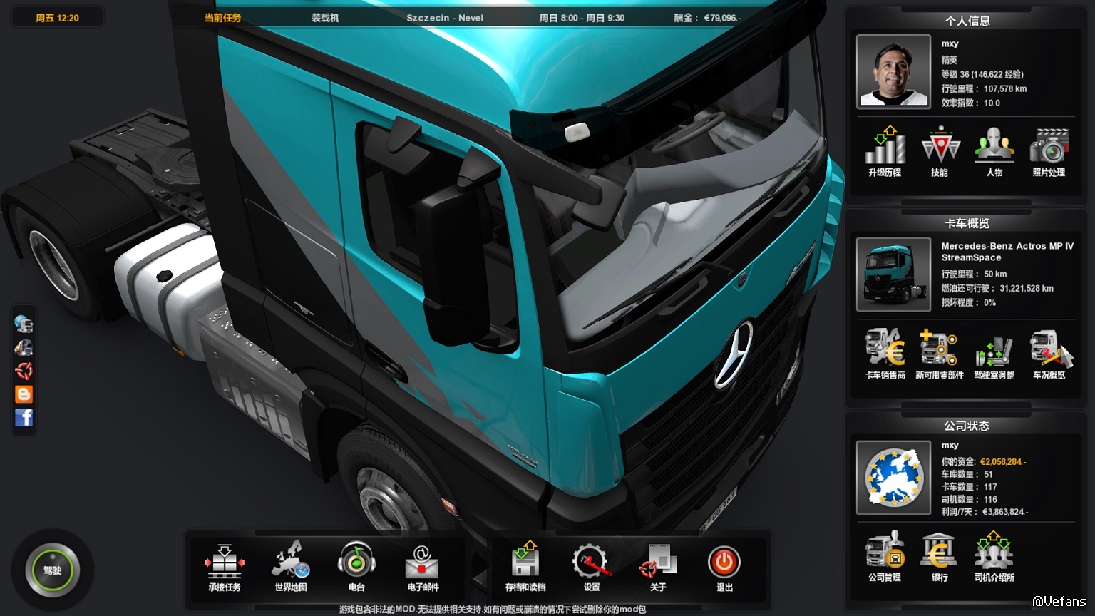Click the 燃油还可行驶 fuel range line

[997, 288]
